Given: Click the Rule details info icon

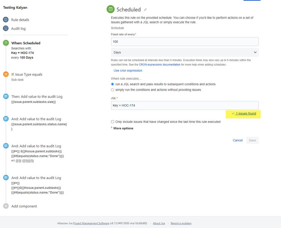Looking at the screenshot, I should pos(6,20).
